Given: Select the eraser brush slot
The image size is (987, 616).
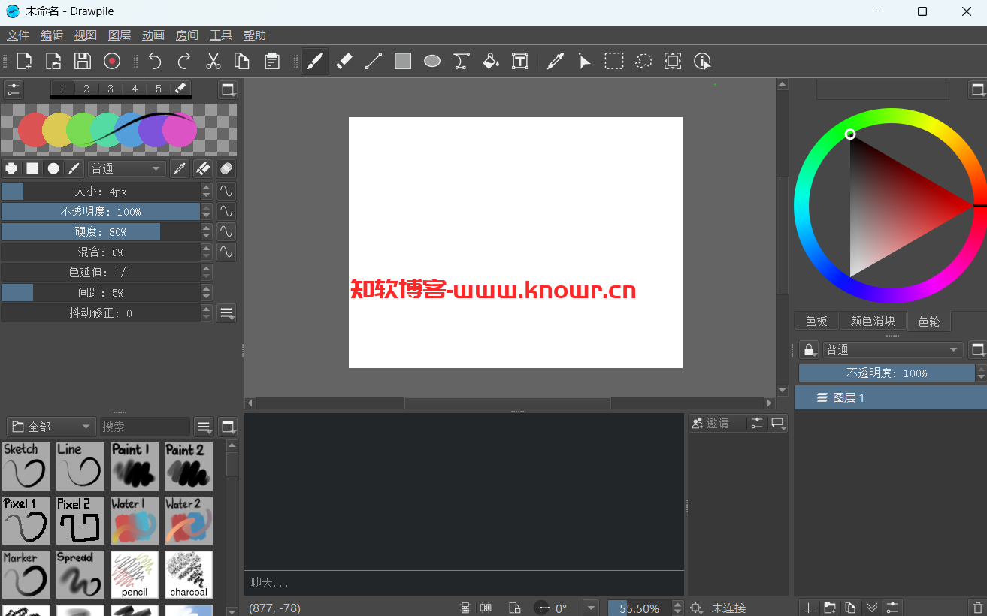Looking at the screenshot, I should pyautogui.click(x=180, y=89).
